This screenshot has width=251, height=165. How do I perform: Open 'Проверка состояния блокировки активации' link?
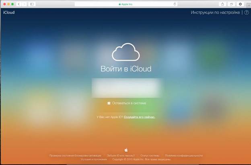pos(76,155)
